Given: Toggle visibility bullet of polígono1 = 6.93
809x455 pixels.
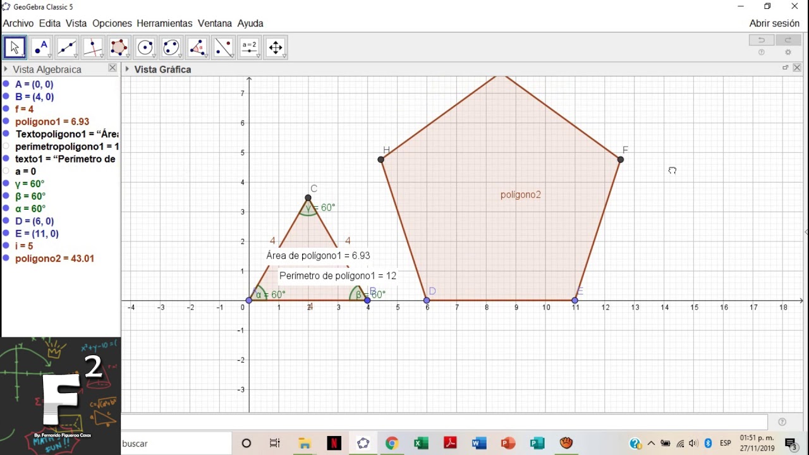Looking at the screenshot, I should point(6,121).
